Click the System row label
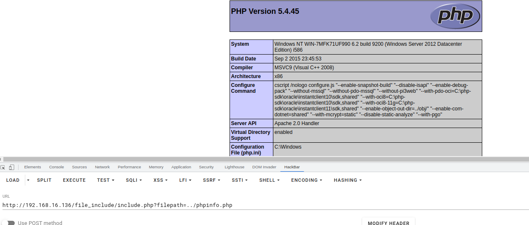The width and height of the screenshot is (529, 225). 251,47
